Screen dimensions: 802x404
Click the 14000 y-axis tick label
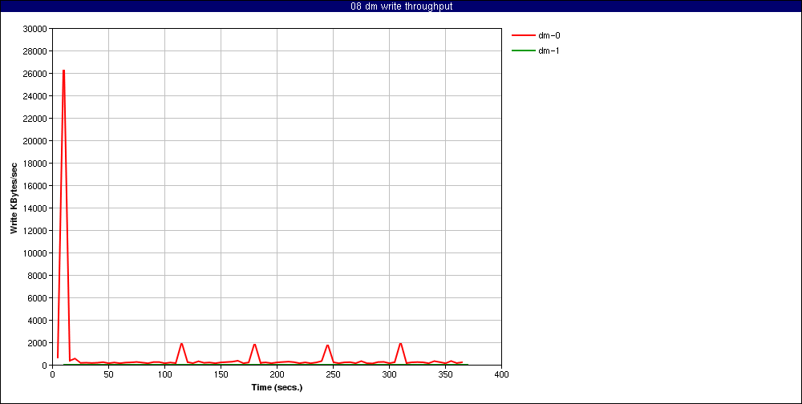(x=35, y=208)
